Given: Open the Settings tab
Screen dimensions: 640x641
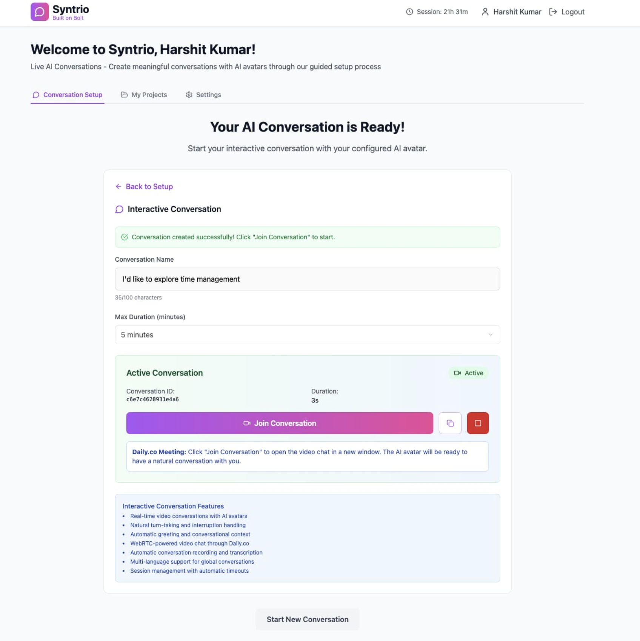Looking at the screenshot, I should 203,95.
